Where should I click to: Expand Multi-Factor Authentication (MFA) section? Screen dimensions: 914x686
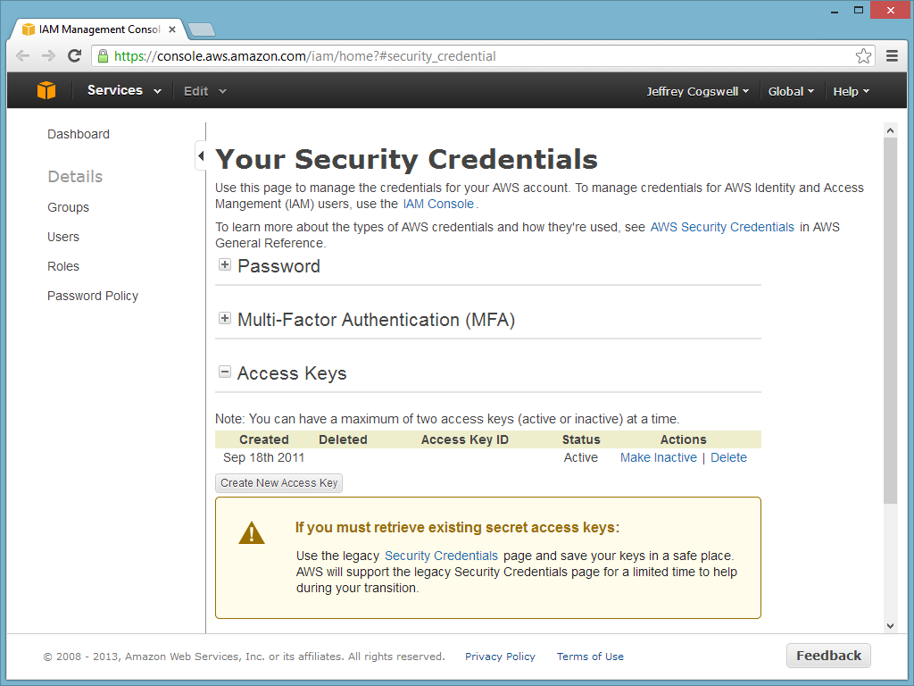[x=225, y=319]
